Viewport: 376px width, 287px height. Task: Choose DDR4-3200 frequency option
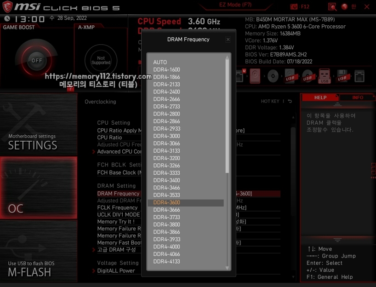[x=167, y=158]
